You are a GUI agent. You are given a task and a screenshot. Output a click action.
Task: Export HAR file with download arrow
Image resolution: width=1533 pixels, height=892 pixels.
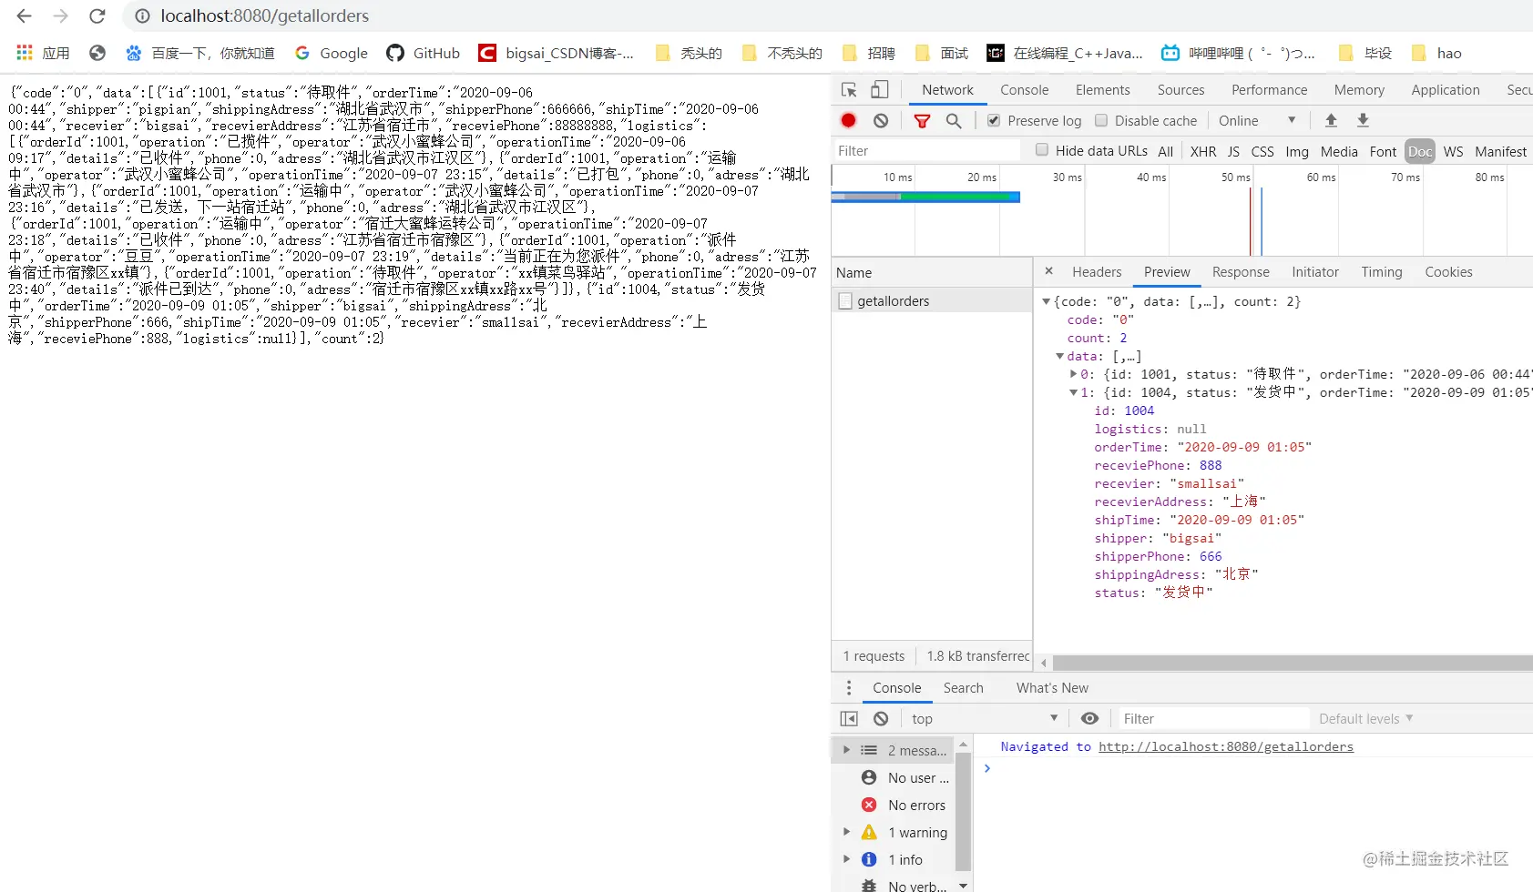(1363, 120)
